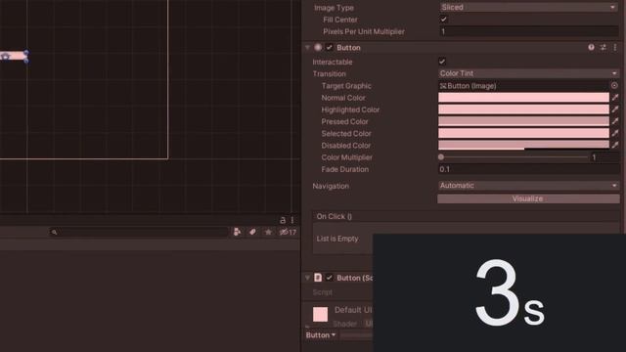Toggle Interactable checkbox
Image resolution: width=626 pixels, height=352 pixels.
click(442, 62)
